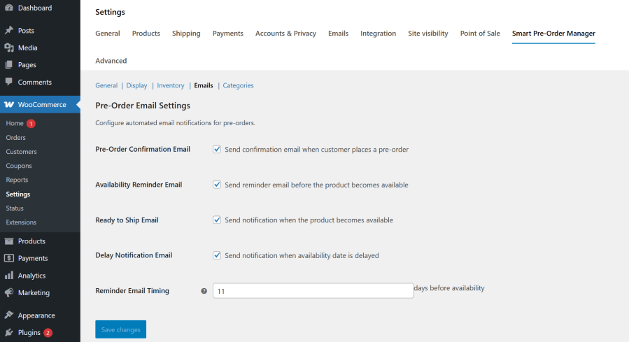Open the Categories sub-section link
Screen dimensions: 629x342
coord(239,85)
